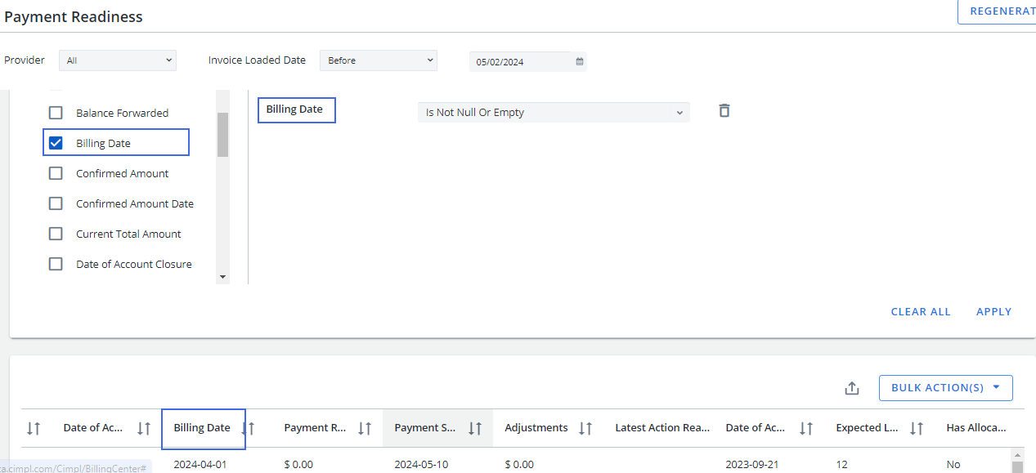1036x473 pixels.
Task: Open the calendar icon beside the date field
Action: [580, 61]
